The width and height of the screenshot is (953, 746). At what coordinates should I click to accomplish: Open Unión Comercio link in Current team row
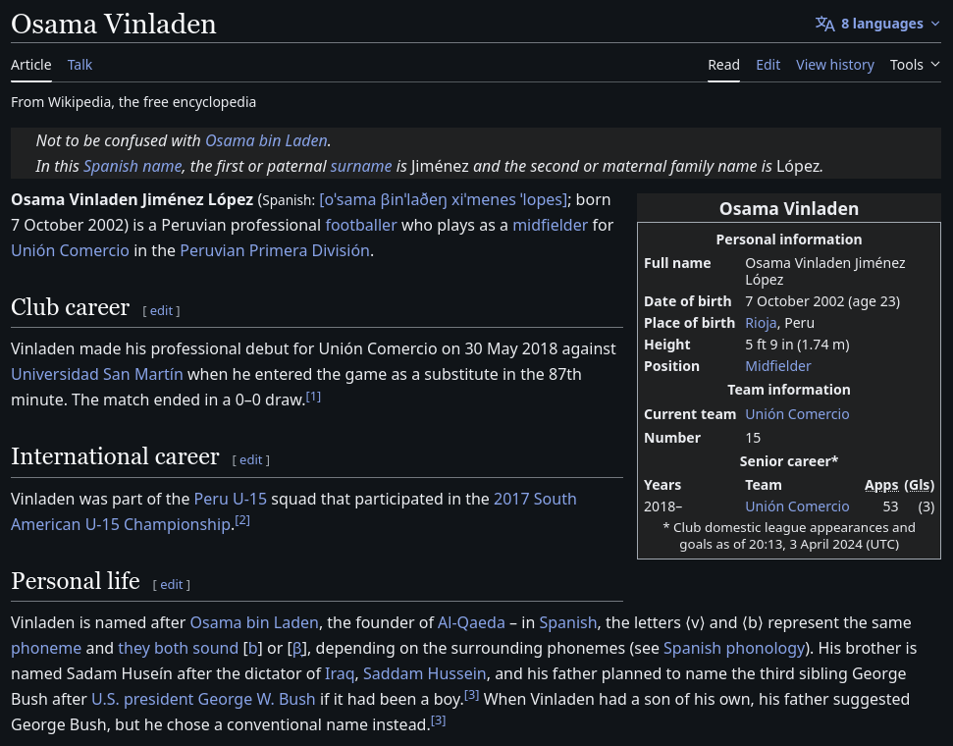(x=797, y=414)
